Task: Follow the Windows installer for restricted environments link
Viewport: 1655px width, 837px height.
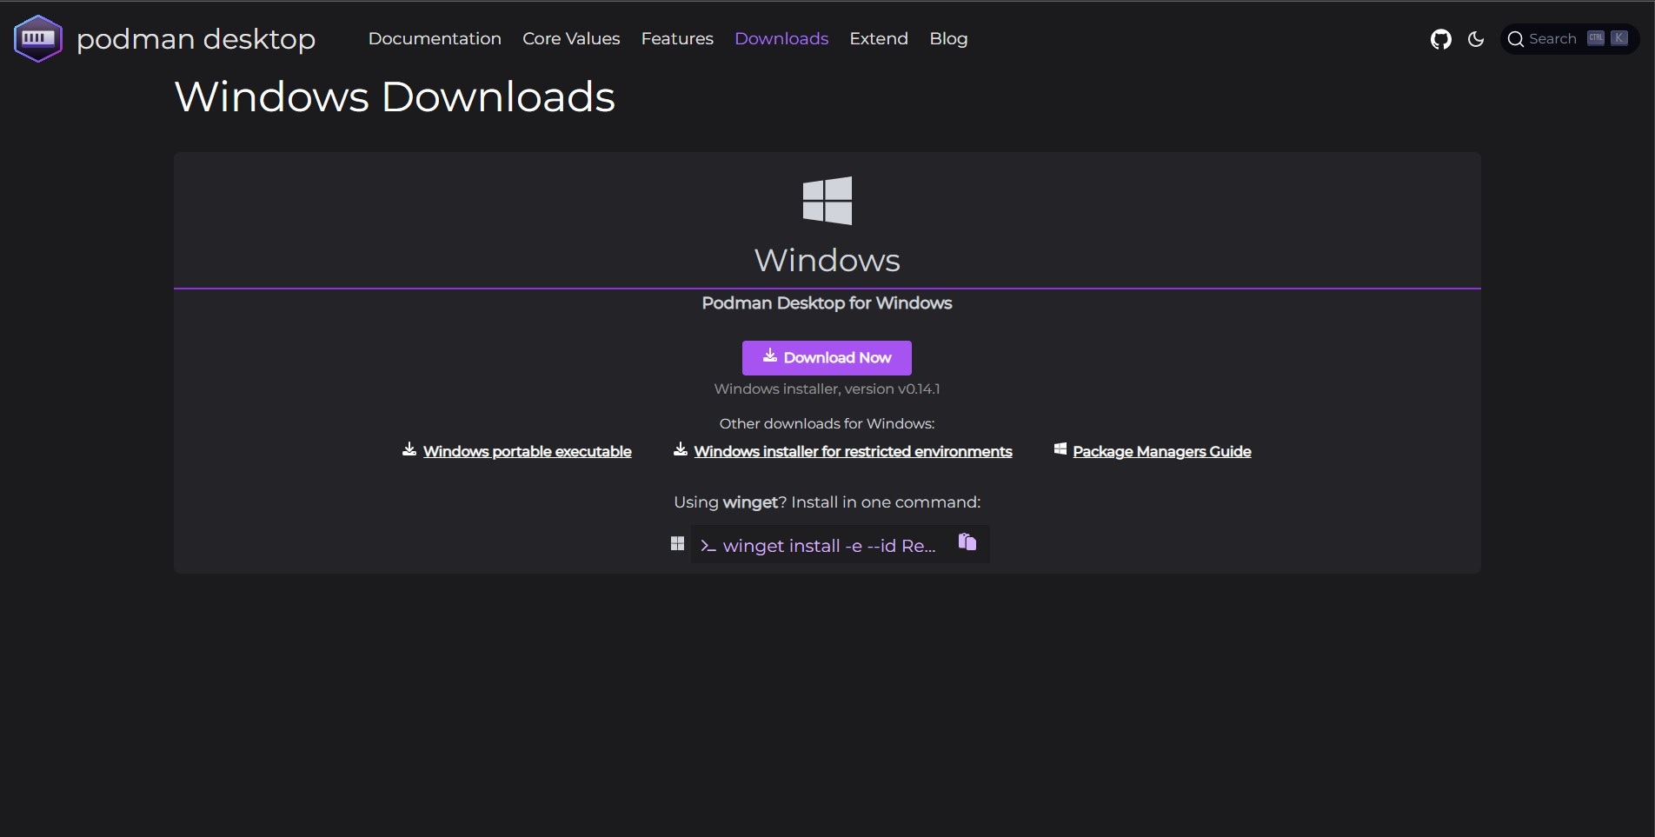Action: [853, 451]
